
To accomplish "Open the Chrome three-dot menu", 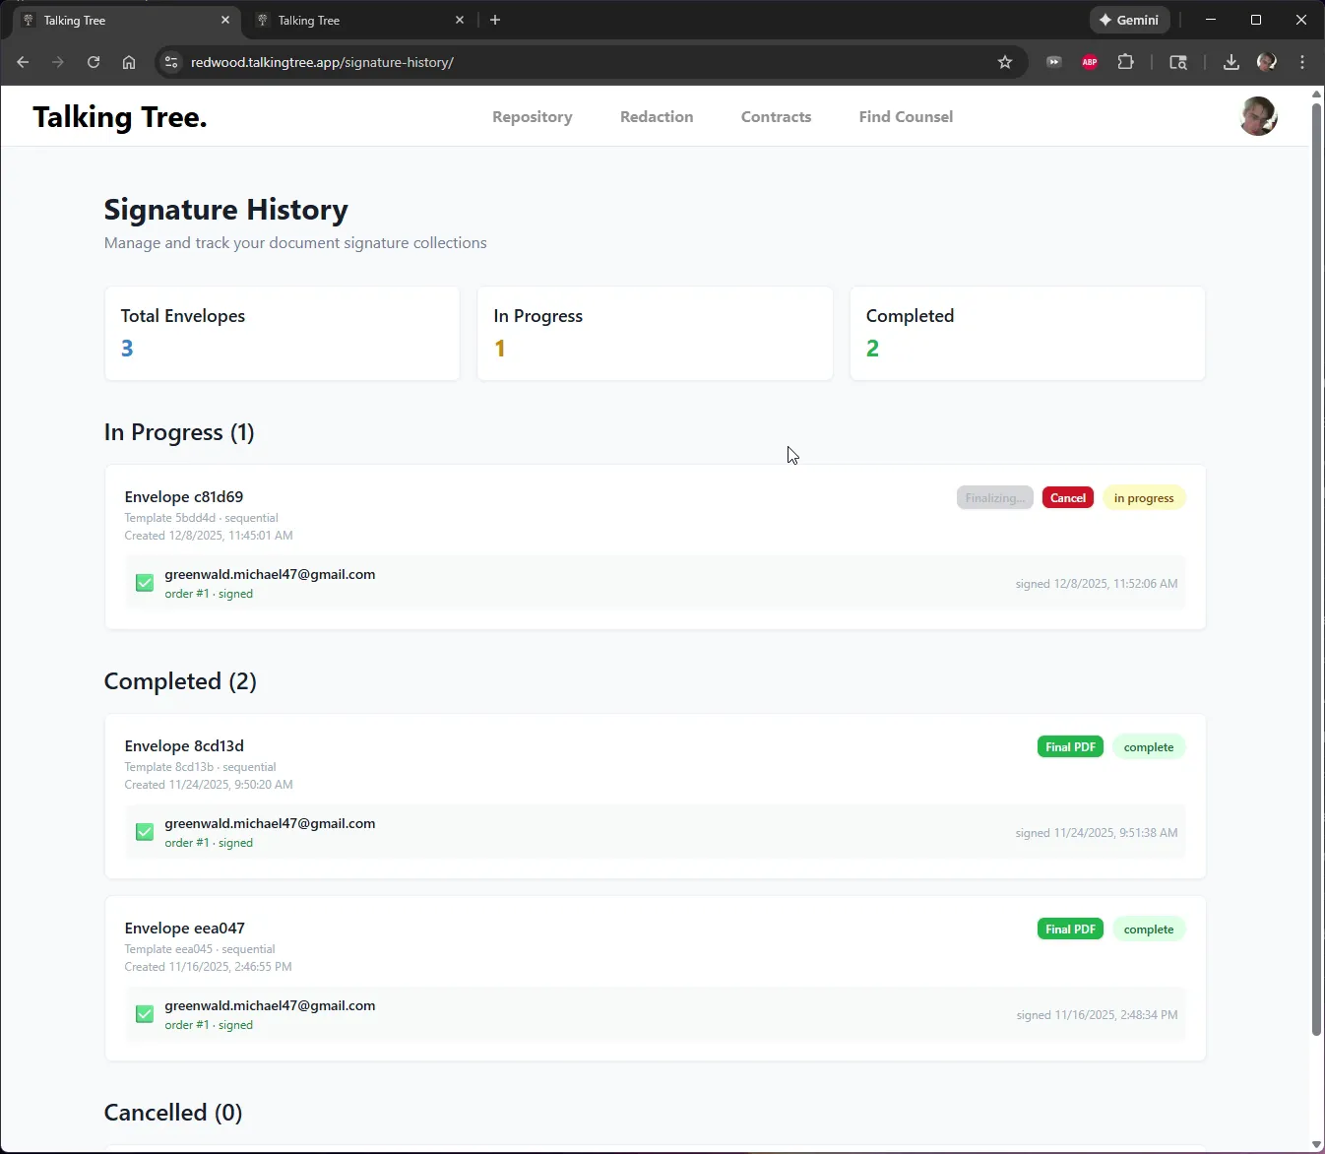I will point(1302,62).
